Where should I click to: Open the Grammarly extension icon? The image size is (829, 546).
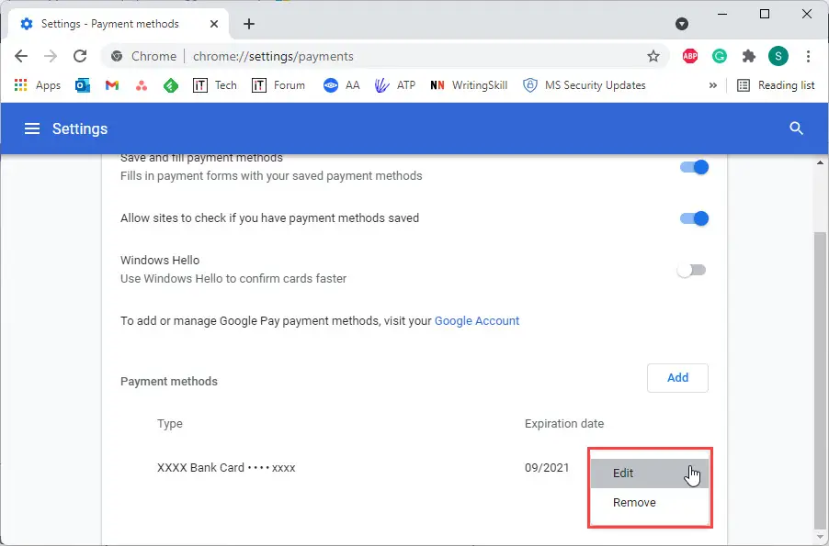coord(720,56)
